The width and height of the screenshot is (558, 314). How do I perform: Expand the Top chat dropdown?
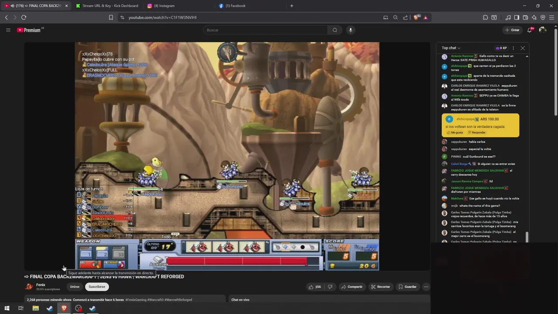pyautogui.click(x=451, y=48)
